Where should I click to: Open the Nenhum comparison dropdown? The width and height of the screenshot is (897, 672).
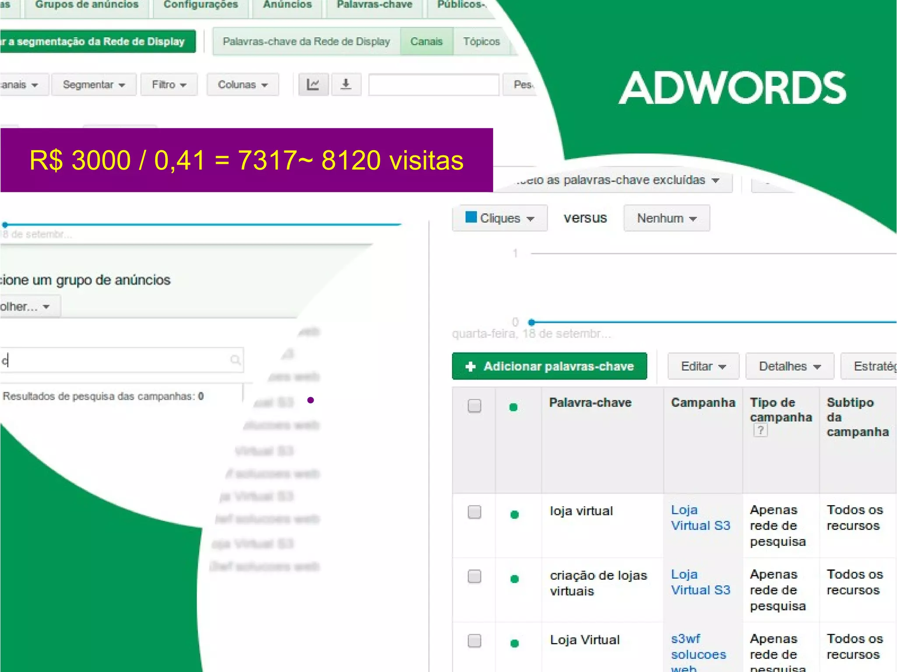coord(667,218)
